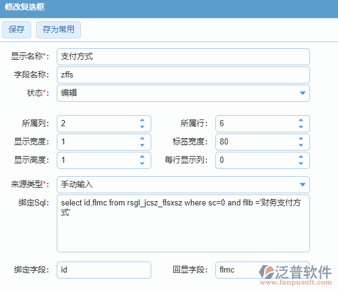
Task: Decrease the 所属行 value with down arrow
Action: click(301, 127)
